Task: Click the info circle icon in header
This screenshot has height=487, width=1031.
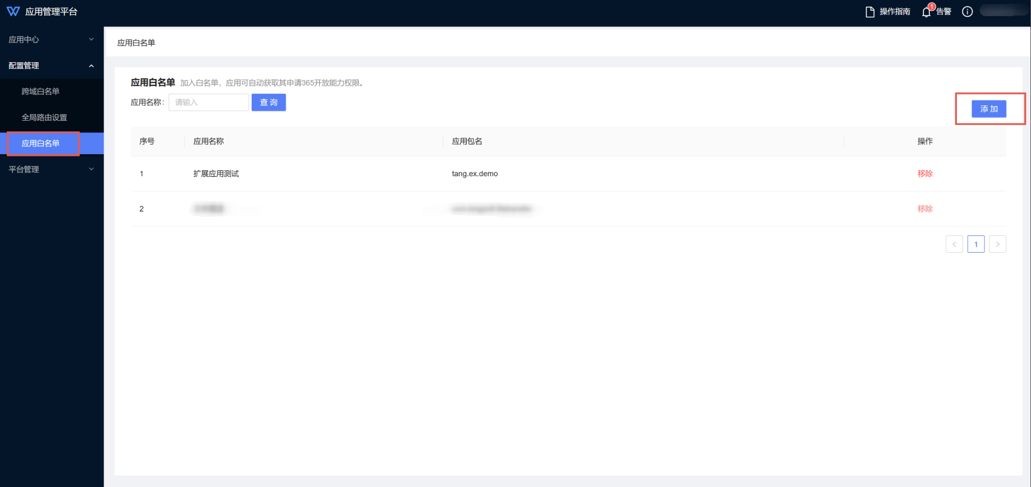Action: click(x=967, y=12)
